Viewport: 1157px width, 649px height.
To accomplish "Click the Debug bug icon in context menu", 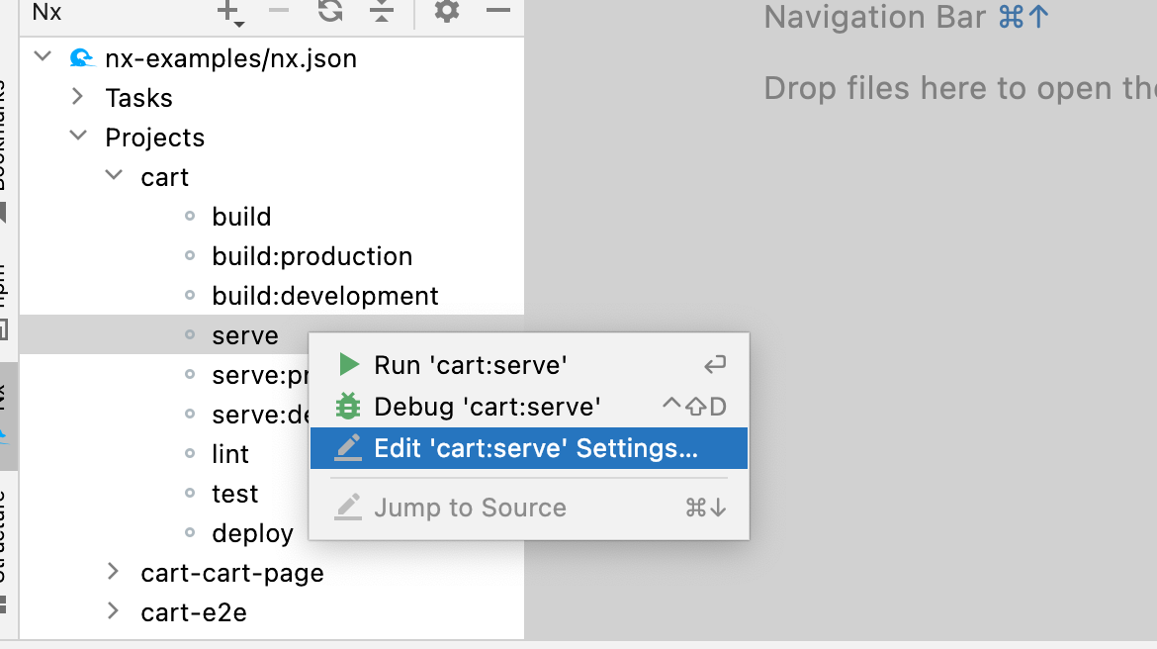I will [348, 406].
